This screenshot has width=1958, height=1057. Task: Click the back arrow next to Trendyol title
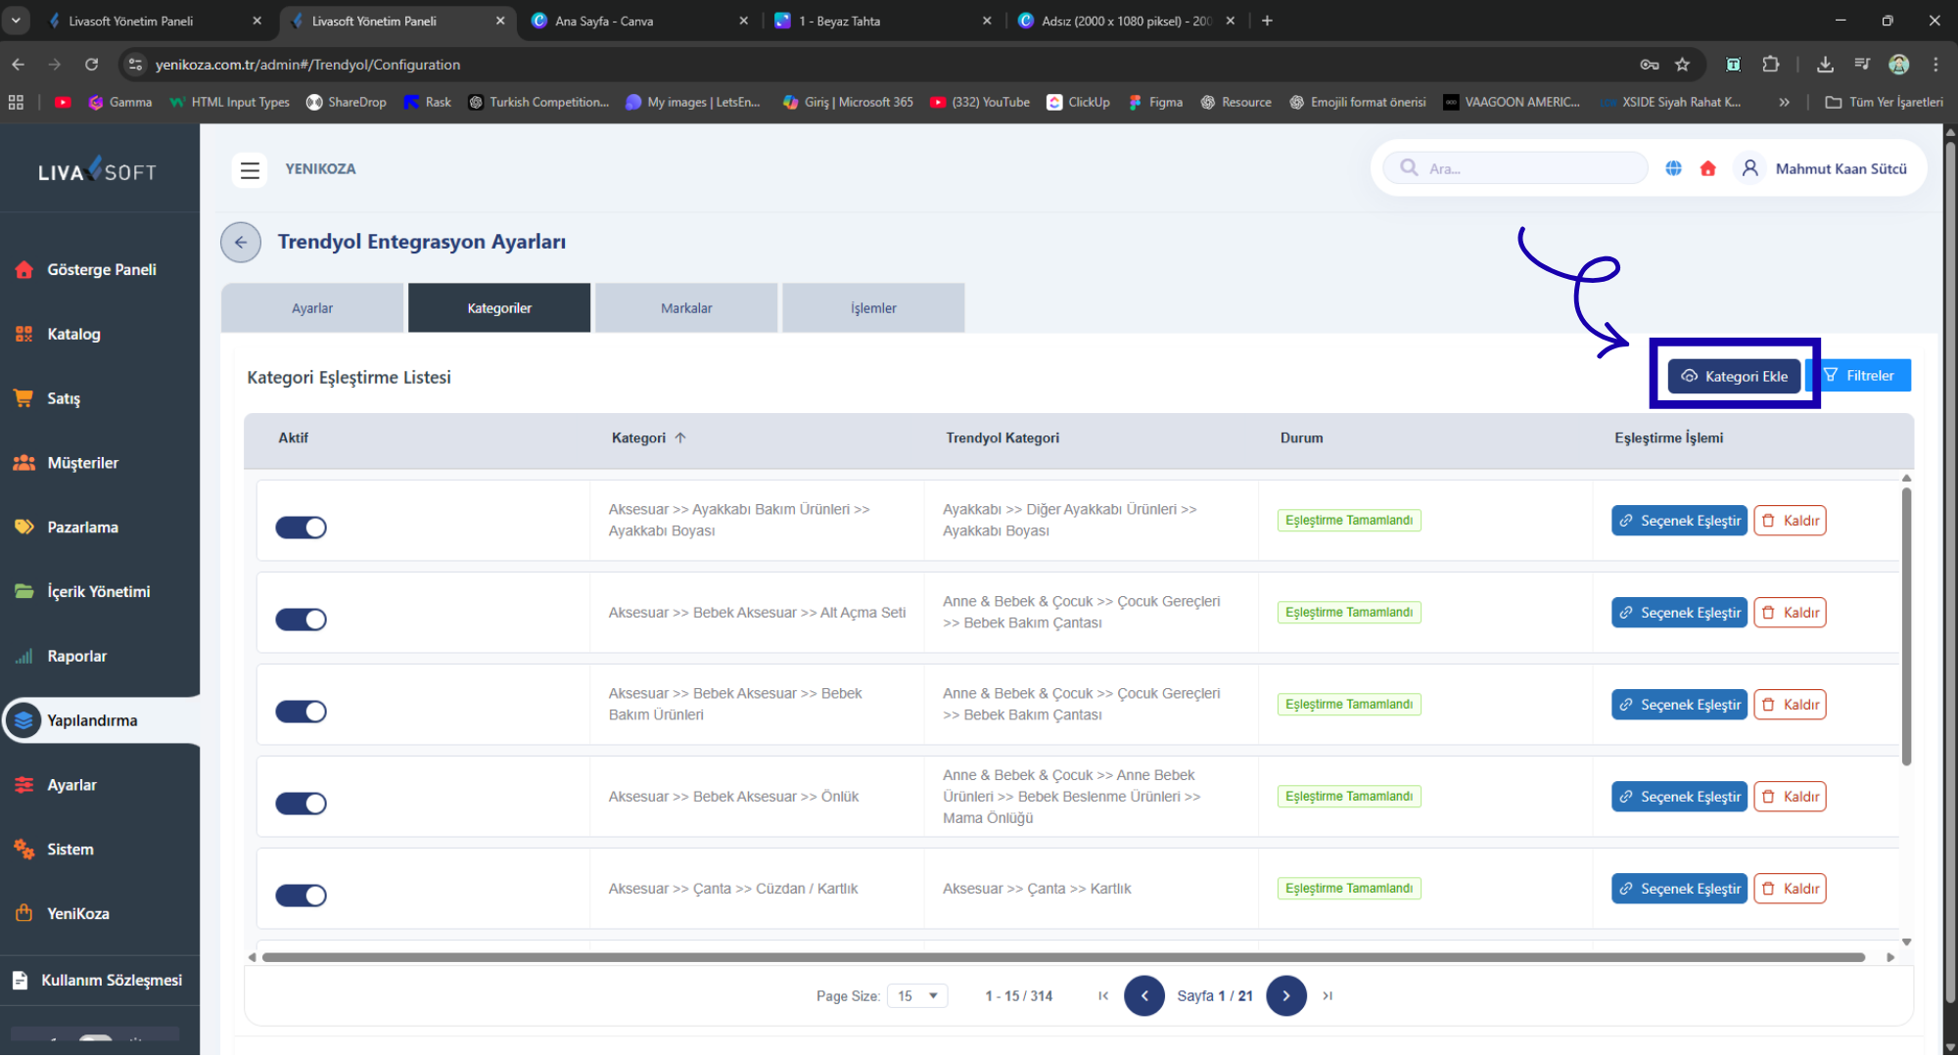241,242
